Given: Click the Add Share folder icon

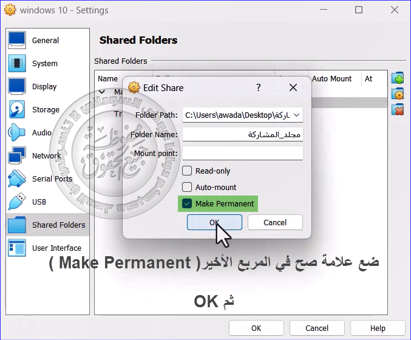Looking at the screenshot, I should [398, 78].
